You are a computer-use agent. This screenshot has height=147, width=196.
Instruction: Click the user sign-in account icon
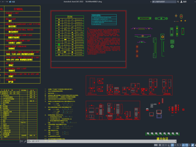point(181,2)
